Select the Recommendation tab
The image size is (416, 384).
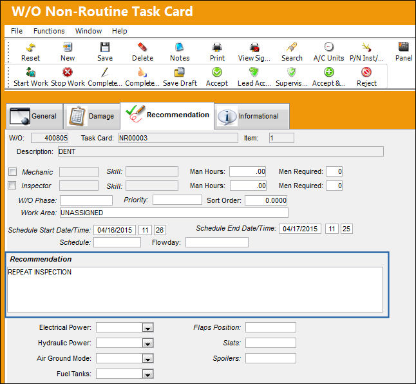point(167,115)
